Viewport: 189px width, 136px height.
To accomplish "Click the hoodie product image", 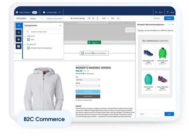I will (x=44, y=89).
